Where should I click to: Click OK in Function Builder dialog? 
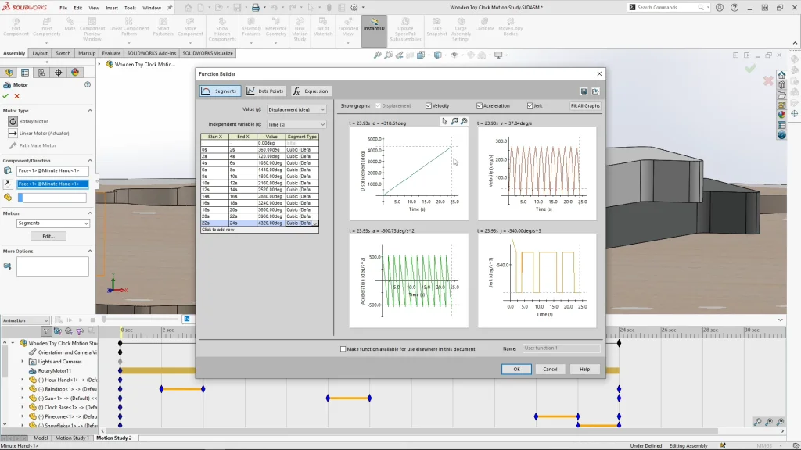click(515, 369)
